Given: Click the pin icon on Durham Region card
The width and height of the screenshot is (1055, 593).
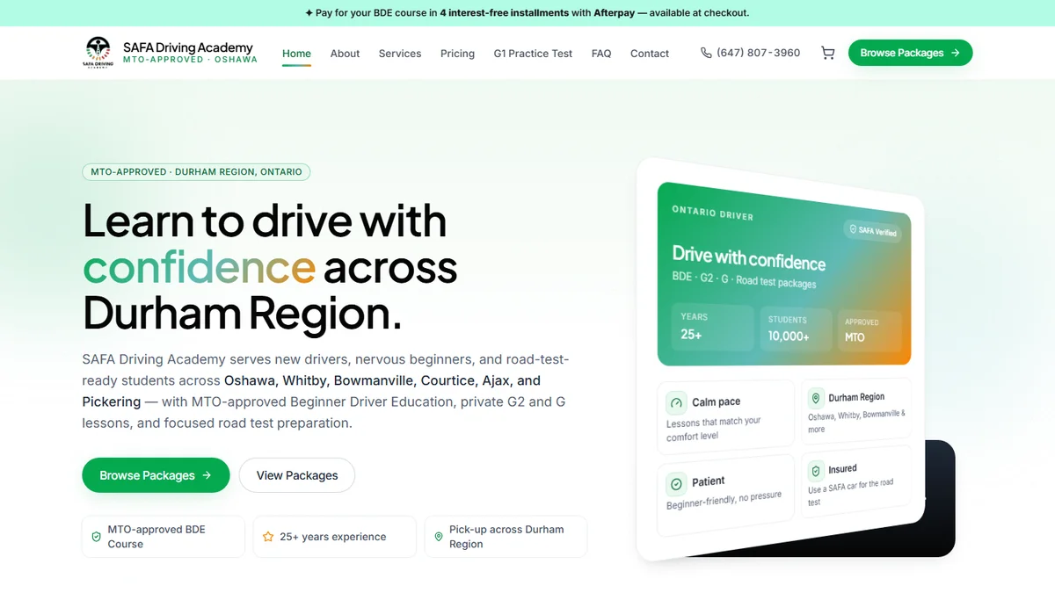Looking at the screenshot, I should point(816,398).
